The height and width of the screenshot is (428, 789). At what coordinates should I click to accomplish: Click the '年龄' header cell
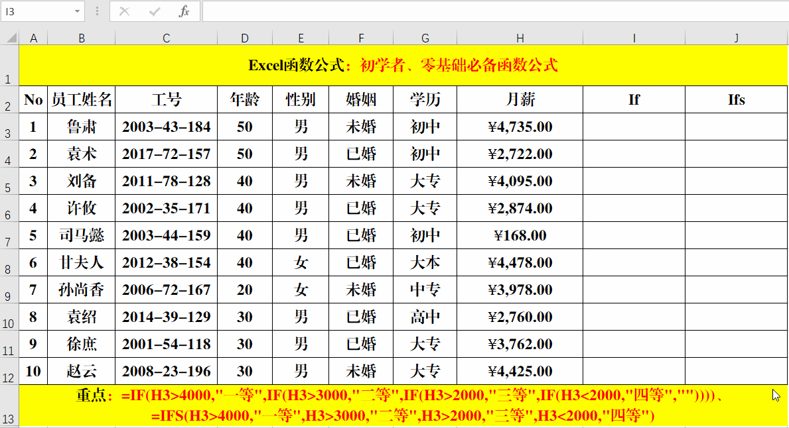(245, 99)
